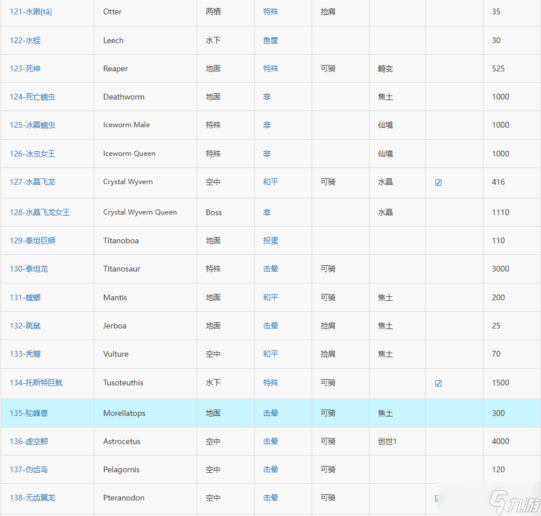Select the 畸变 map cell in Reaper row
Viewport: 541px width, 516px height.
point(385,68)
